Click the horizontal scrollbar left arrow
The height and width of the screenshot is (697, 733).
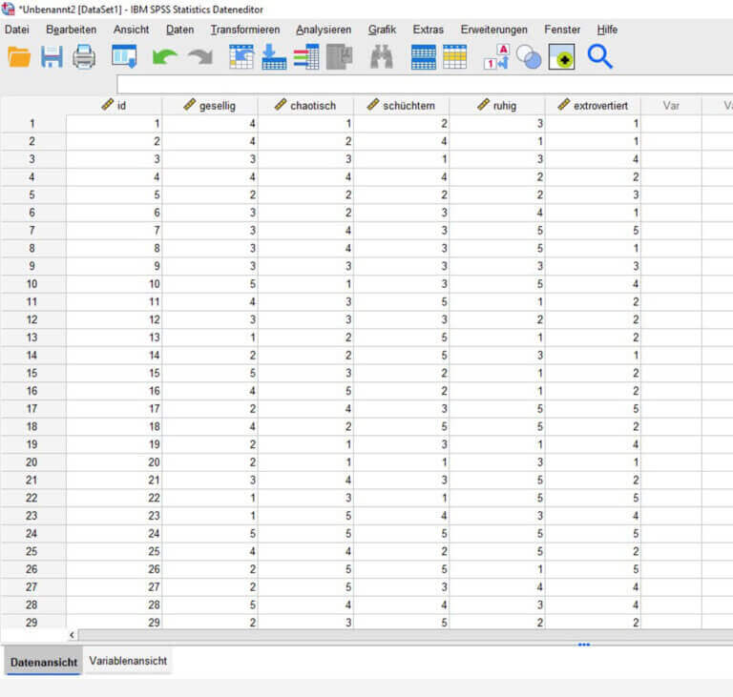73,634
